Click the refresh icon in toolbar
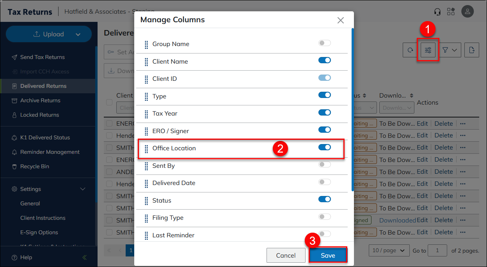The image size is (487, 267). pyautogui.click(x=410, y=50)
